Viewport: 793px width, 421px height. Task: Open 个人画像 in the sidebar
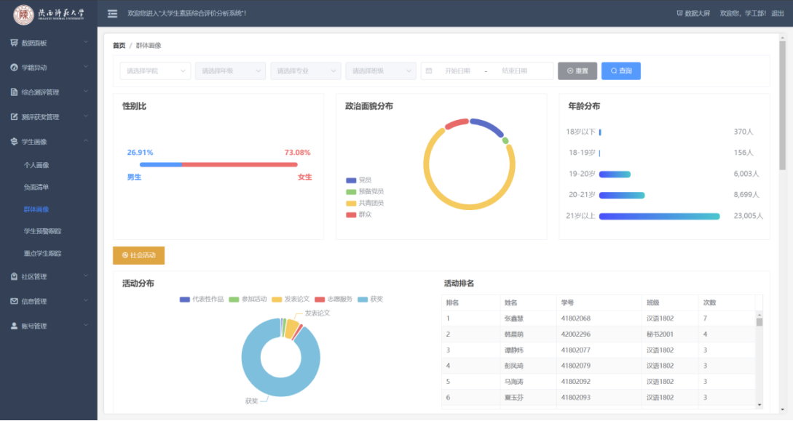[36, 165]
